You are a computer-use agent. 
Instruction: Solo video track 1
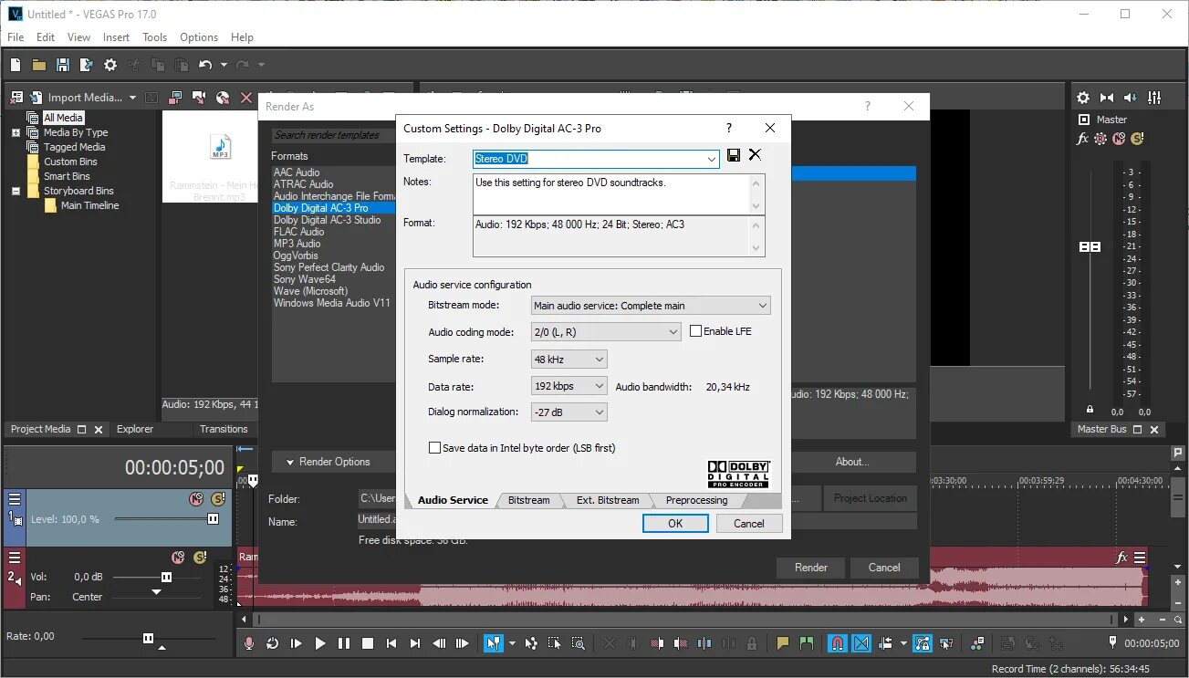[x=217, y=499]
